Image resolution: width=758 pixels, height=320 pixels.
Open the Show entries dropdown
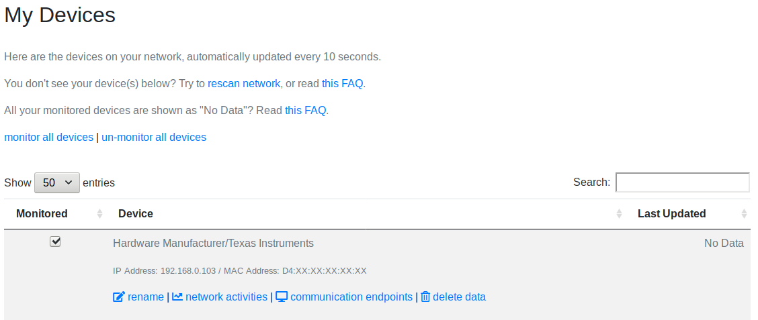pos(57,183)
